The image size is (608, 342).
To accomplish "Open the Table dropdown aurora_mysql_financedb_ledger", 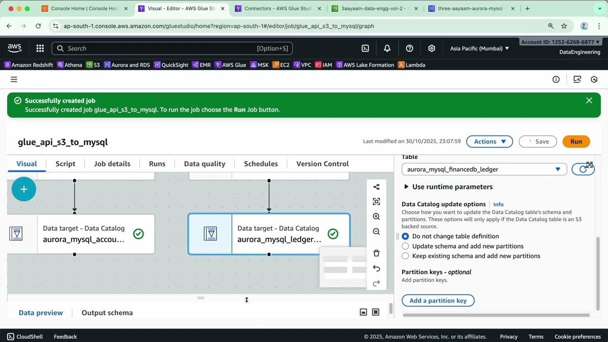I will tap(484, 169).
